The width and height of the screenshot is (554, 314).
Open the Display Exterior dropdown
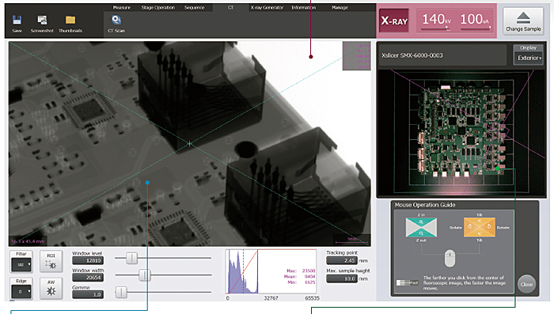[529, 58]
